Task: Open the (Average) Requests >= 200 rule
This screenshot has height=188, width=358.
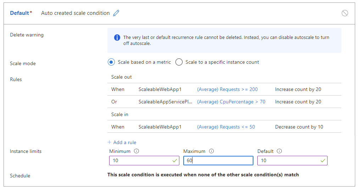Action: point(227,89)
